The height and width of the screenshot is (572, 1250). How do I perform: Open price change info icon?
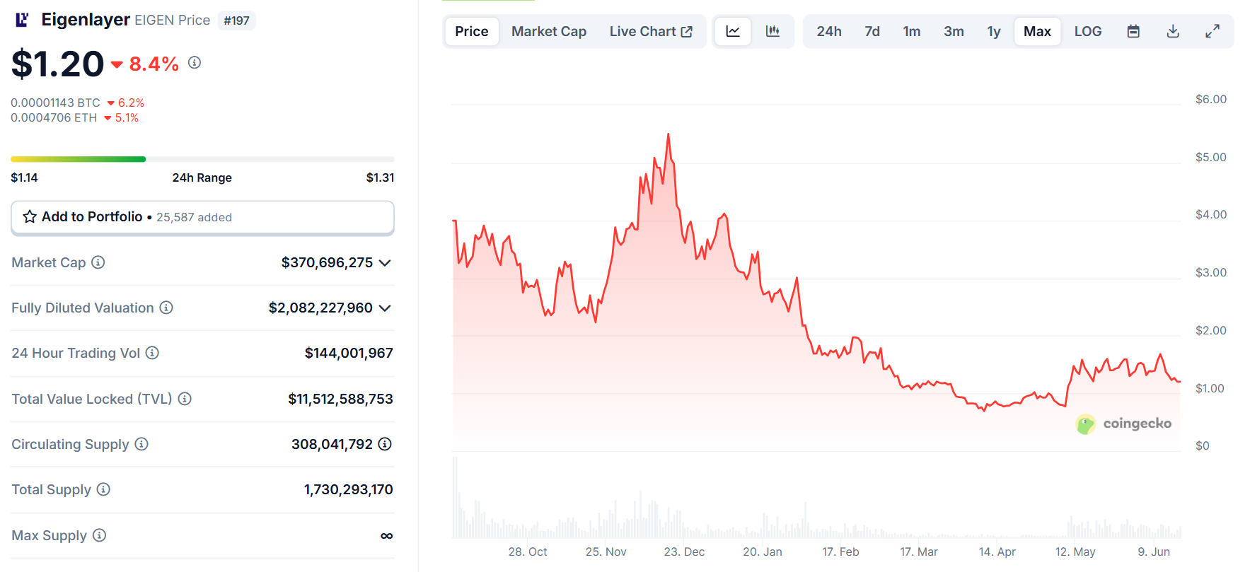tap(195, 63)
